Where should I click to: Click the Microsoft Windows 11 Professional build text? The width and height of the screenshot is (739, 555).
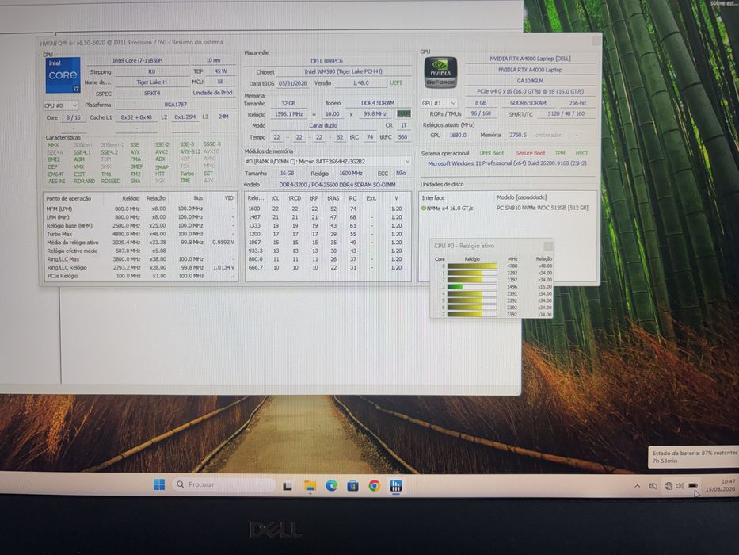point(507,163)
